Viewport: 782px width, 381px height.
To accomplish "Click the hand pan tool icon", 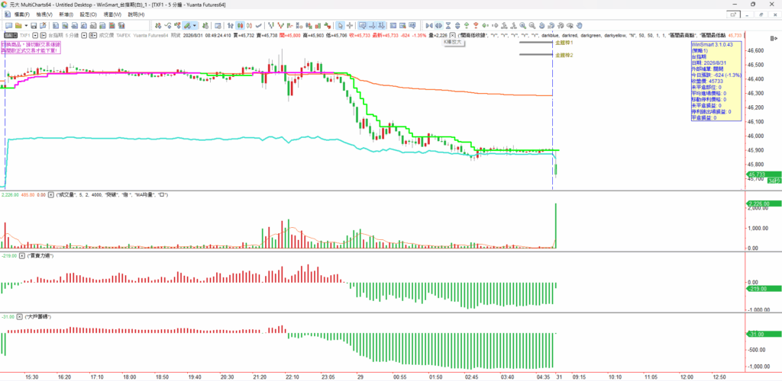I will 579,25.
